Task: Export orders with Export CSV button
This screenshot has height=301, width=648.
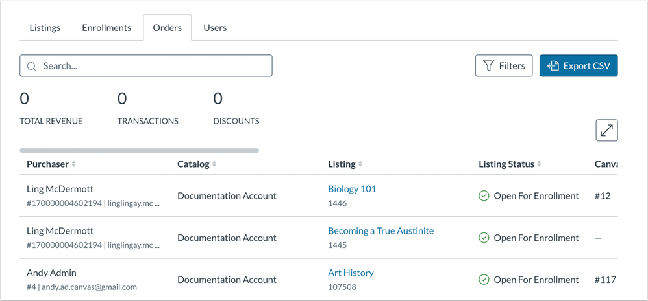Action: pos(579,66)
